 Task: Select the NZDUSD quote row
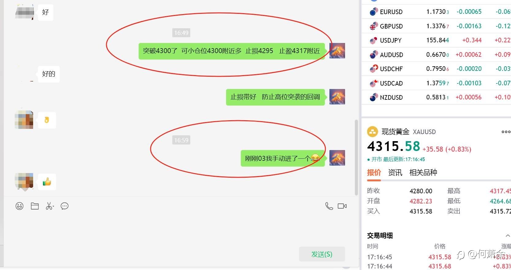click(436, 97)
